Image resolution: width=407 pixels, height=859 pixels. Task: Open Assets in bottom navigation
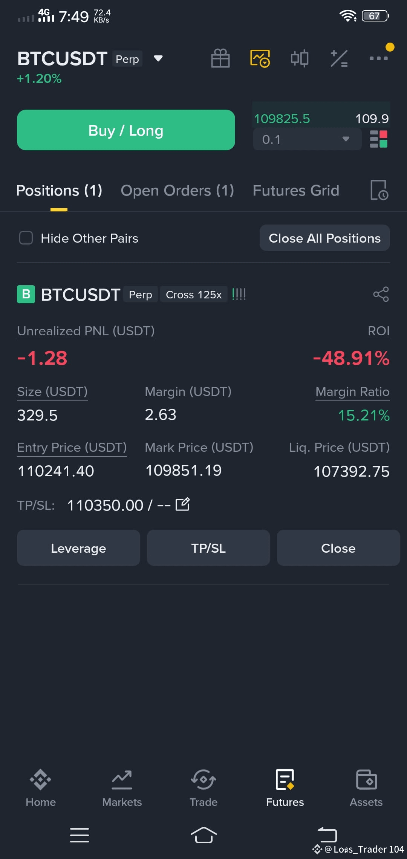click(366, 788)
